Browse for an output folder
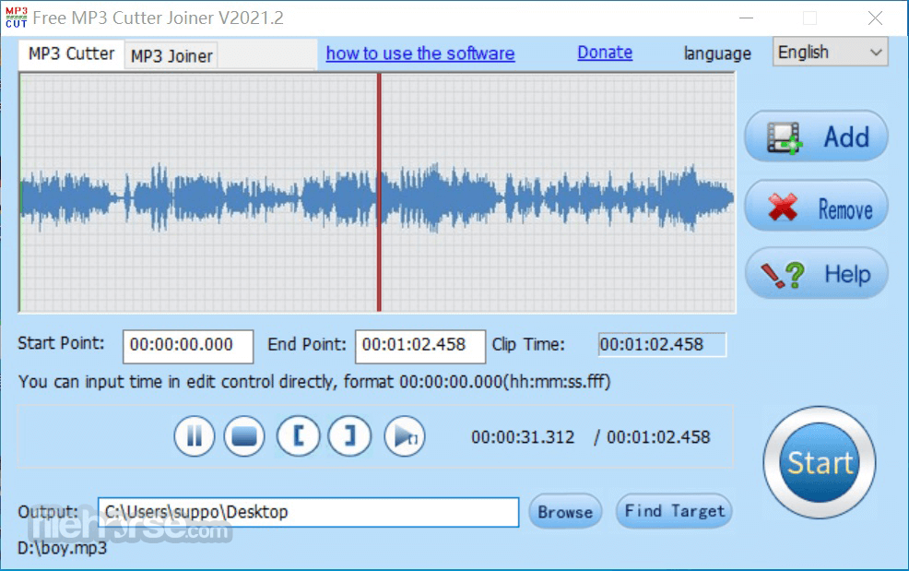Screen dimensions: 909x571 [565, 511]
